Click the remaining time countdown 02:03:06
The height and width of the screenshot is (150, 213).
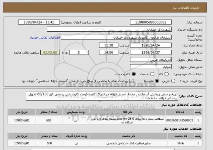[50, 52]
